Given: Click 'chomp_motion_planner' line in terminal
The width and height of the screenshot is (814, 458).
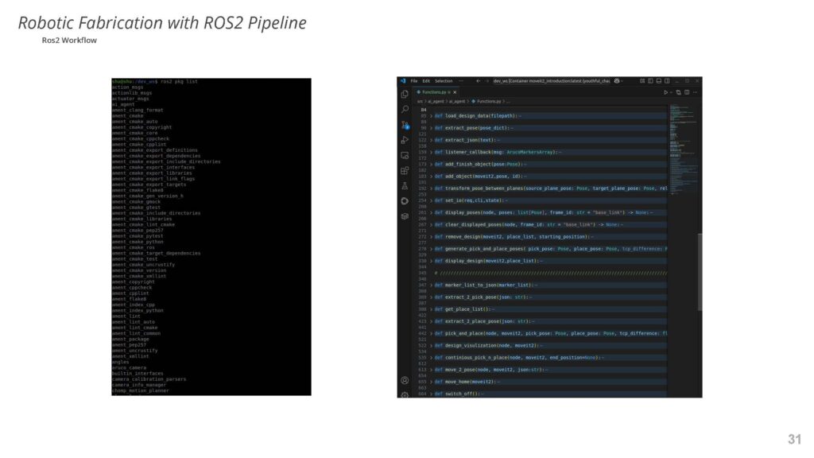Looking at the screenshot, I should pos(141,390).
